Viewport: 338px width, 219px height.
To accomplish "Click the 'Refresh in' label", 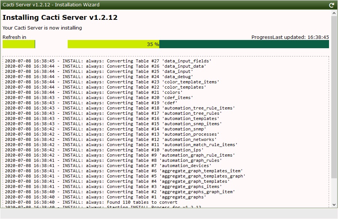I will point(15,37).
